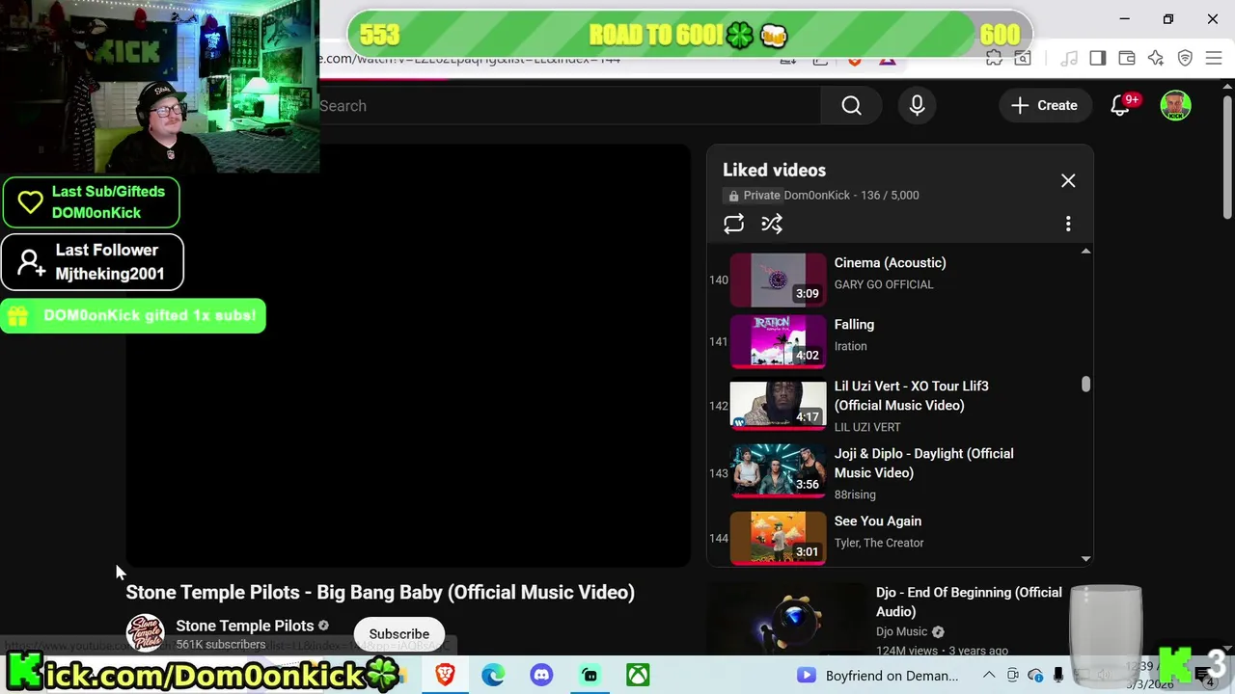Screen dimensions: 1235x694
Task: Open the Leo AI sparkle icon
Action: 1156,59
